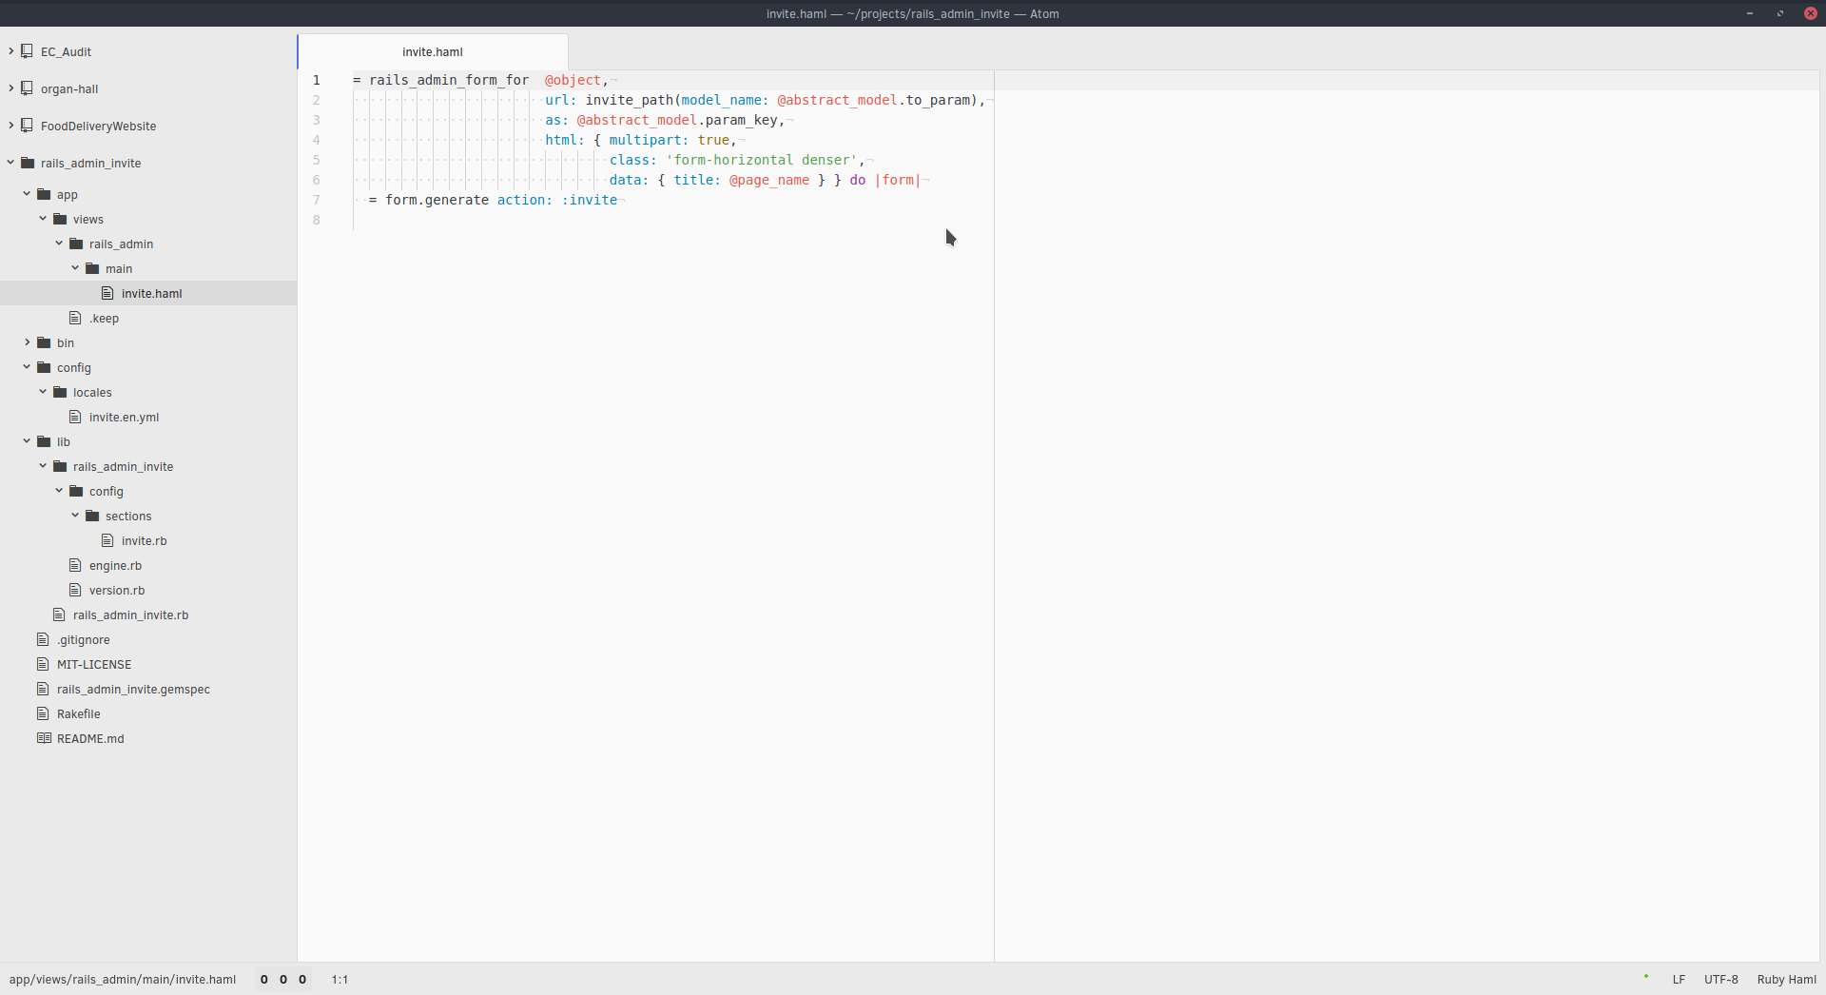
Task: Click the .keep file icon
Action: point(75,318)
